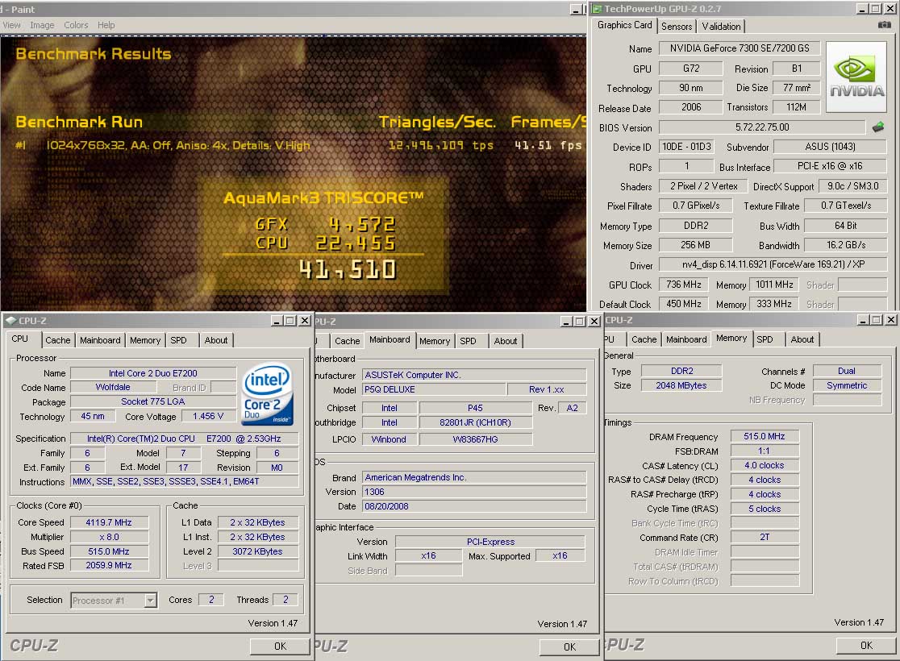Click the Rated FSB value 2059.9 MHz

[109, 566]
